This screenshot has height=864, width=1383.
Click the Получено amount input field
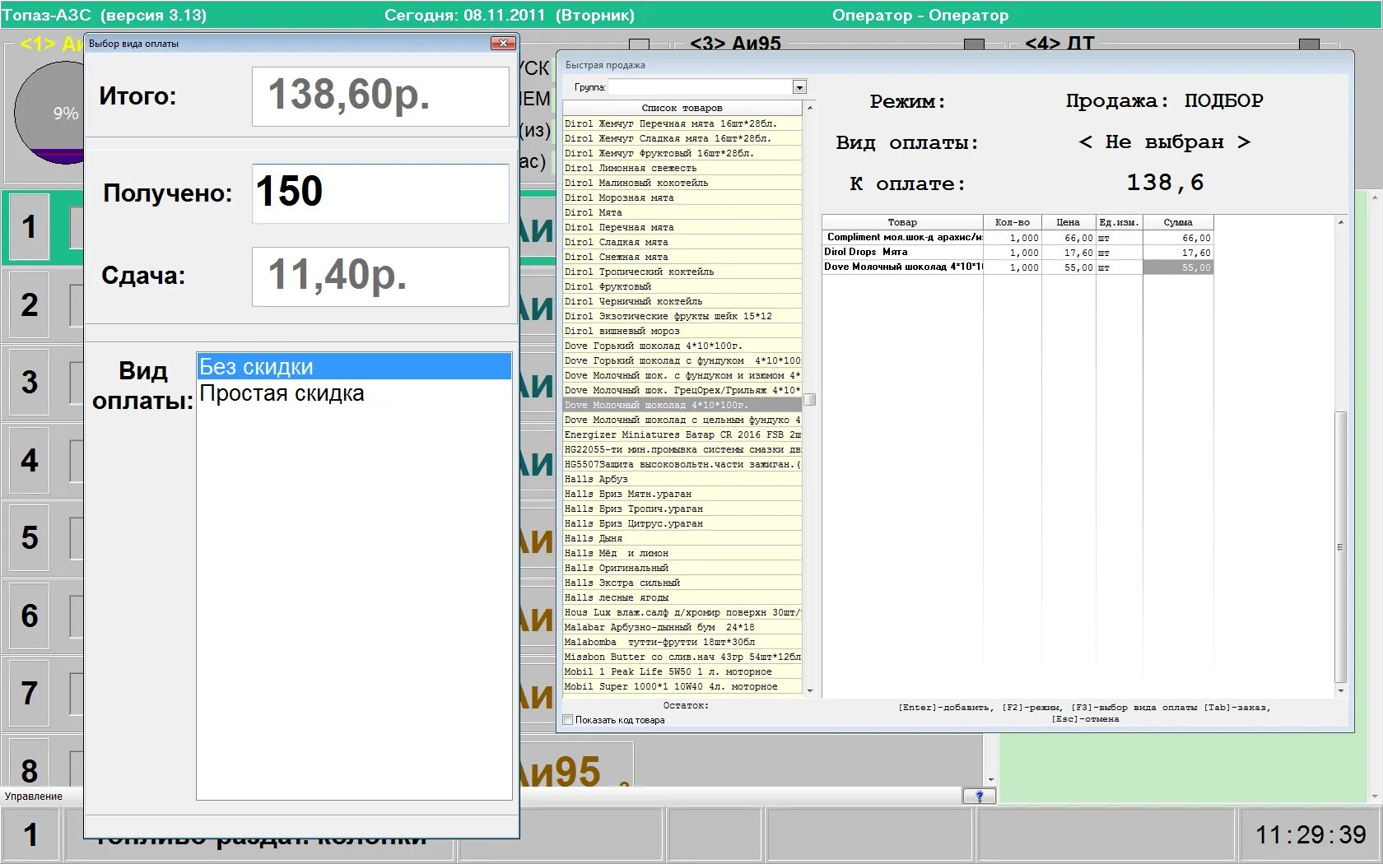click(380, 193)
